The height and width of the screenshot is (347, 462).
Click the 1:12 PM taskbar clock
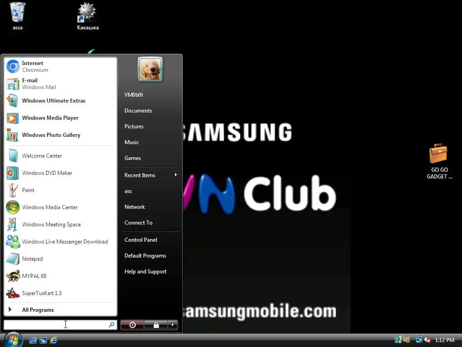444,340
